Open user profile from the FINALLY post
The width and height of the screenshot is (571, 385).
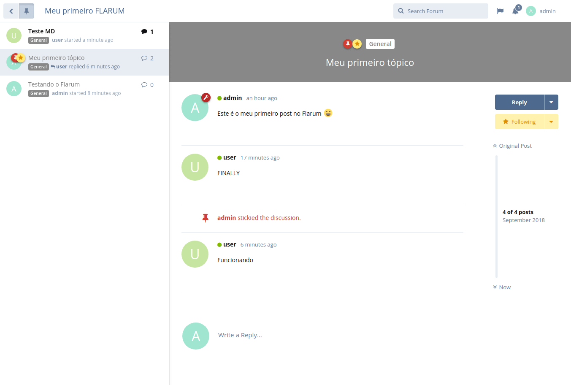(x=230, y=157)
